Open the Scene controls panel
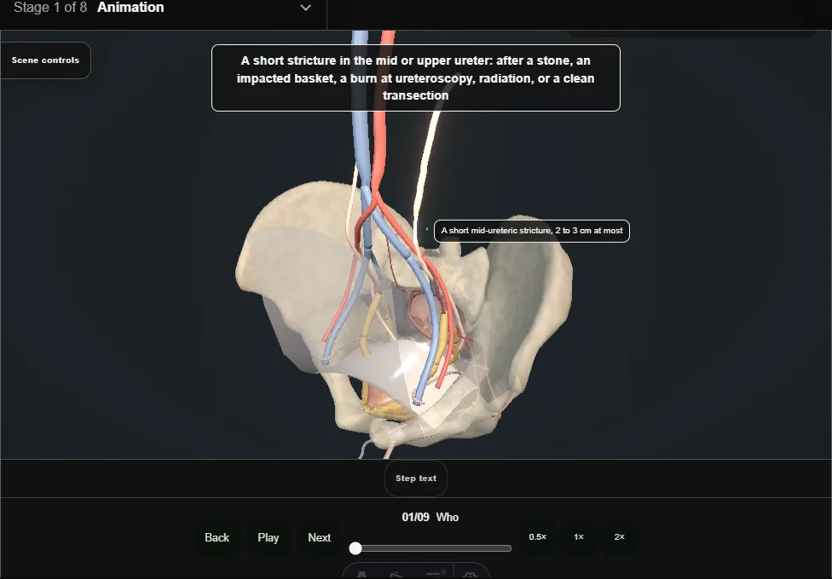 coord(45,60)
